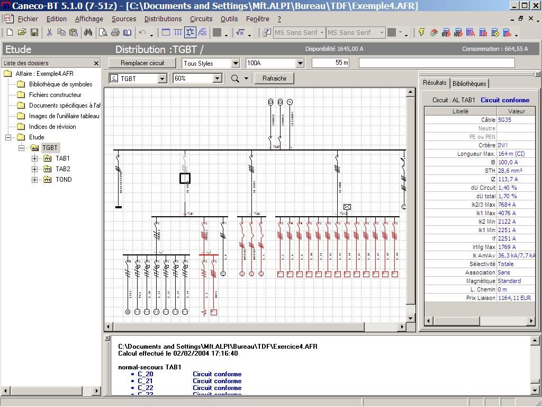Image resolution: width=542 pixels, height=407 pixels.
Task: Open a project using the folder icon
Action: tap(22, 32)
